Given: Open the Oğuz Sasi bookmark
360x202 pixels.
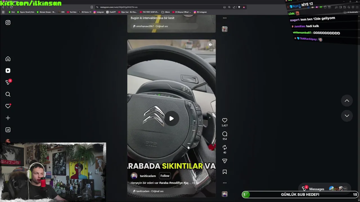Looking at the screenshot, I should [x=127, y=12].
